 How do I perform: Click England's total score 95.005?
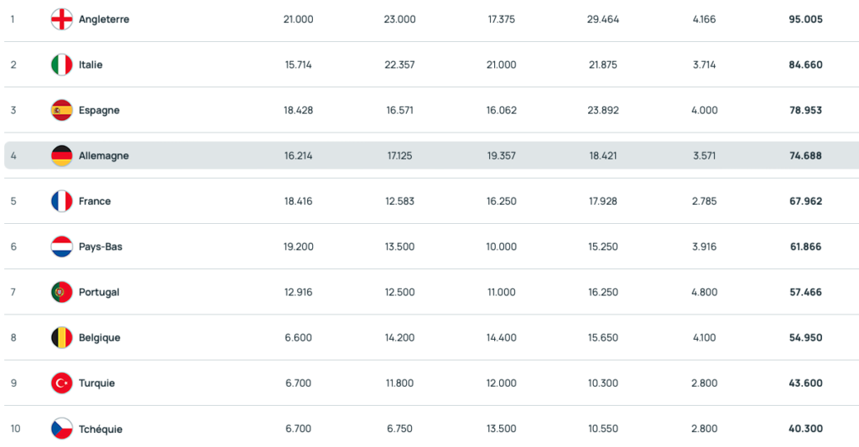tap(805, 19)
